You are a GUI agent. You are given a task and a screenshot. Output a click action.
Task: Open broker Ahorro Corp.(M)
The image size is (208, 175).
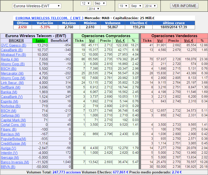pyautogui.click(x=13, y=78)
